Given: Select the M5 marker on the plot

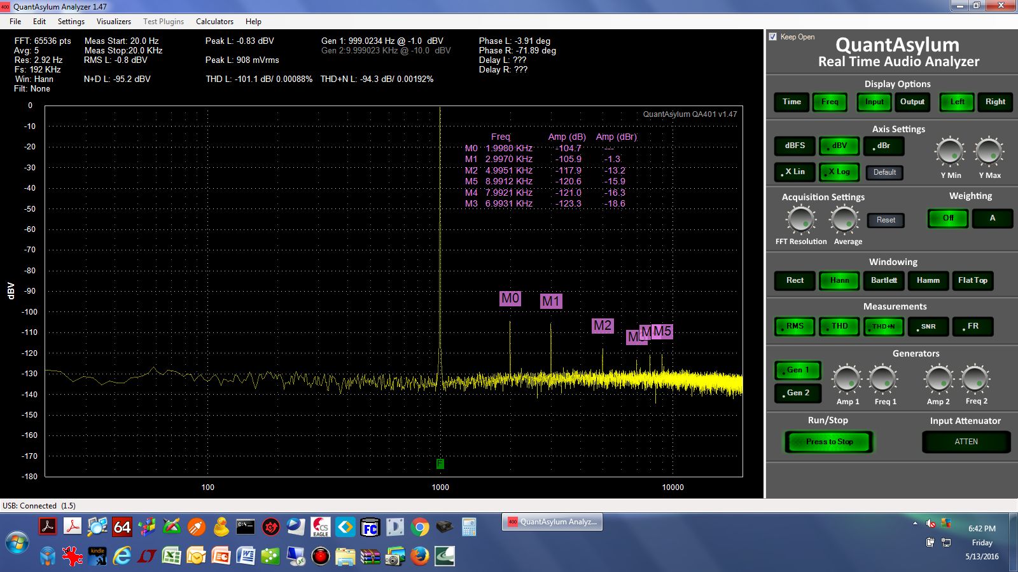Looking at the screenshot, I should tap(662, 331).
